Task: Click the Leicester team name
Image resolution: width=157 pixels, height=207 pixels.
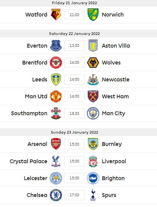Action: tap(36, 178)
